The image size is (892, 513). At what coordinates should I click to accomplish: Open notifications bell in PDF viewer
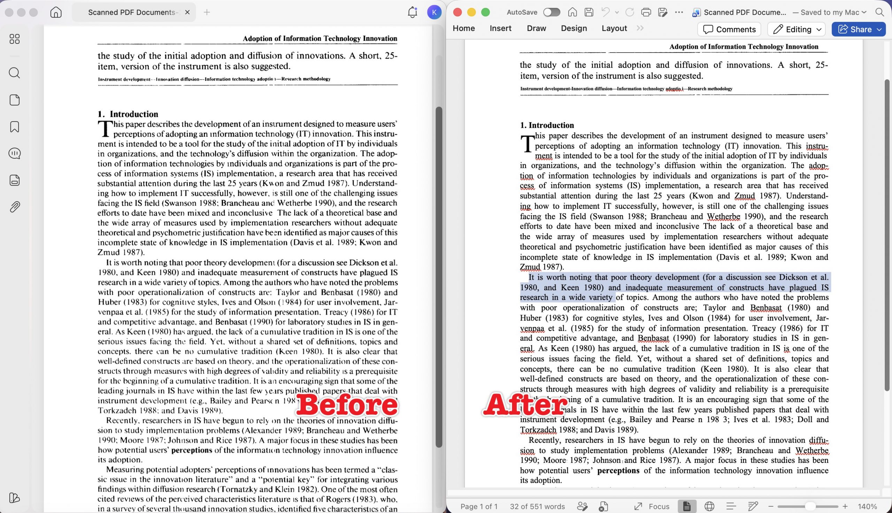point(412,12)
